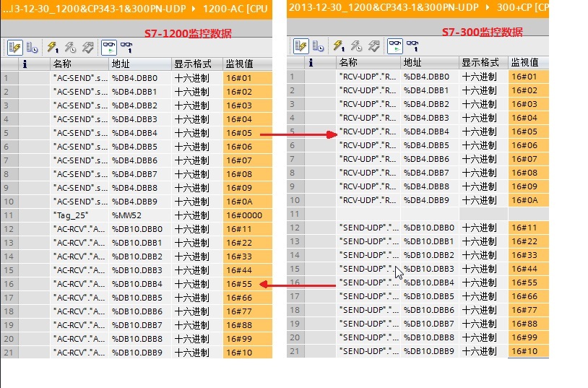Select %DB10.DBB0 address in S7-1200 table
Viewport: 588px width, 388px height.
coord(140,229)
